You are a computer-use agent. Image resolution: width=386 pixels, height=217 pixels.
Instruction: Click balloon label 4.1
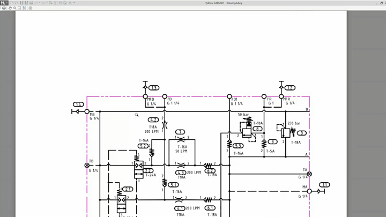(x=180, y=208)
